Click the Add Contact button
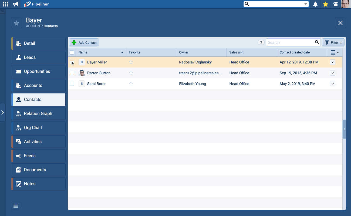 (84, 42)
